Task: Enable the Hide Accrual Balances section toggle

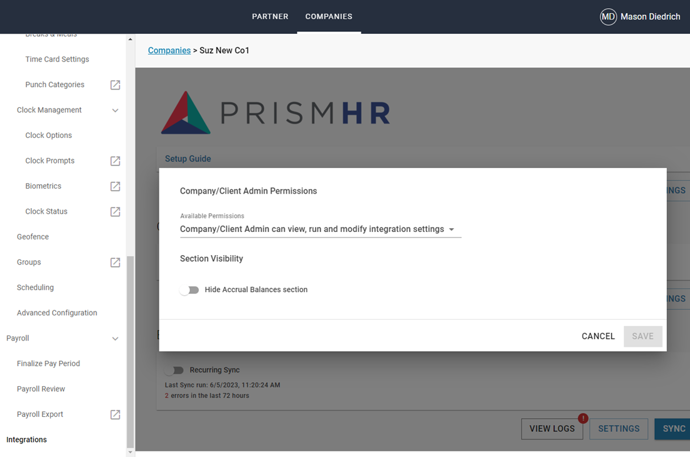Action: point(189,290)
